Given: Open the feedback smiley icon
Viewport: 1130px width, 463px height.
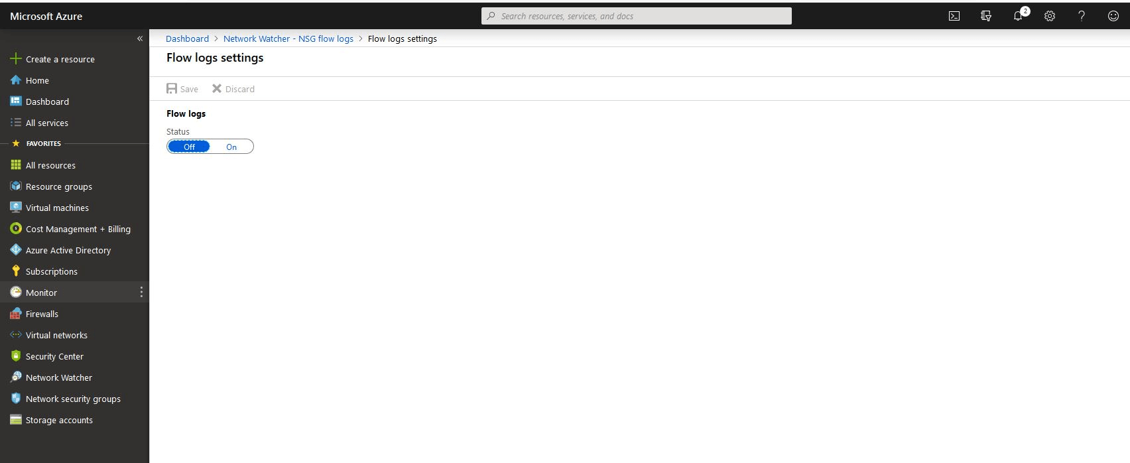Looking at the screenshot, I should (x=1113, y=16).
